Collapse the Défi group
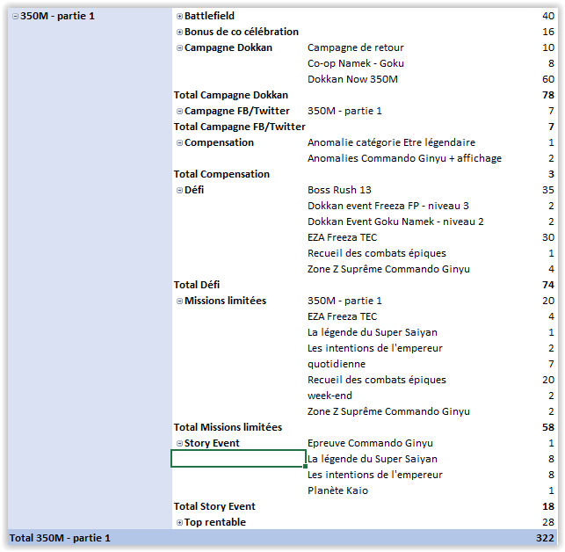This screenshot has width=565, height=552. pos(179,191)
